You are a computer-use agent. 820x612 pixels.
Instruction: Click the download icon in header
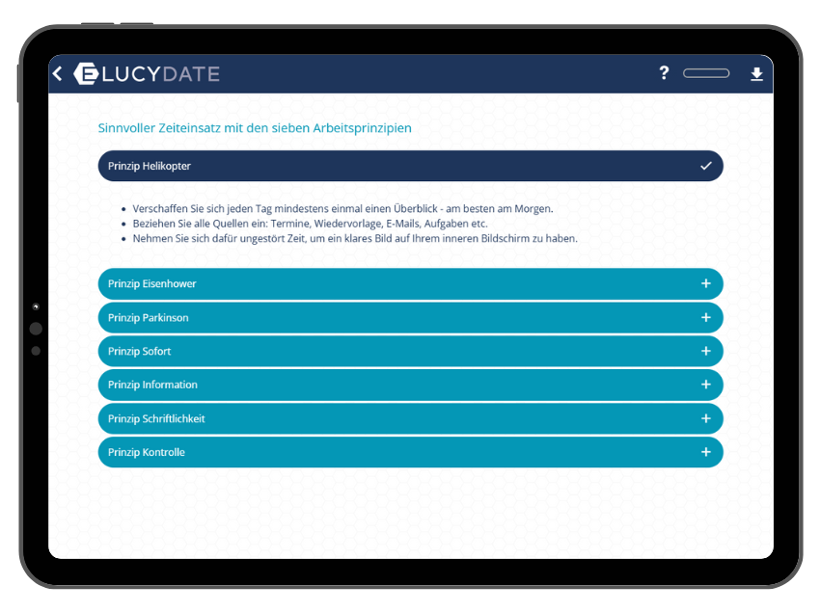[756, 74]
